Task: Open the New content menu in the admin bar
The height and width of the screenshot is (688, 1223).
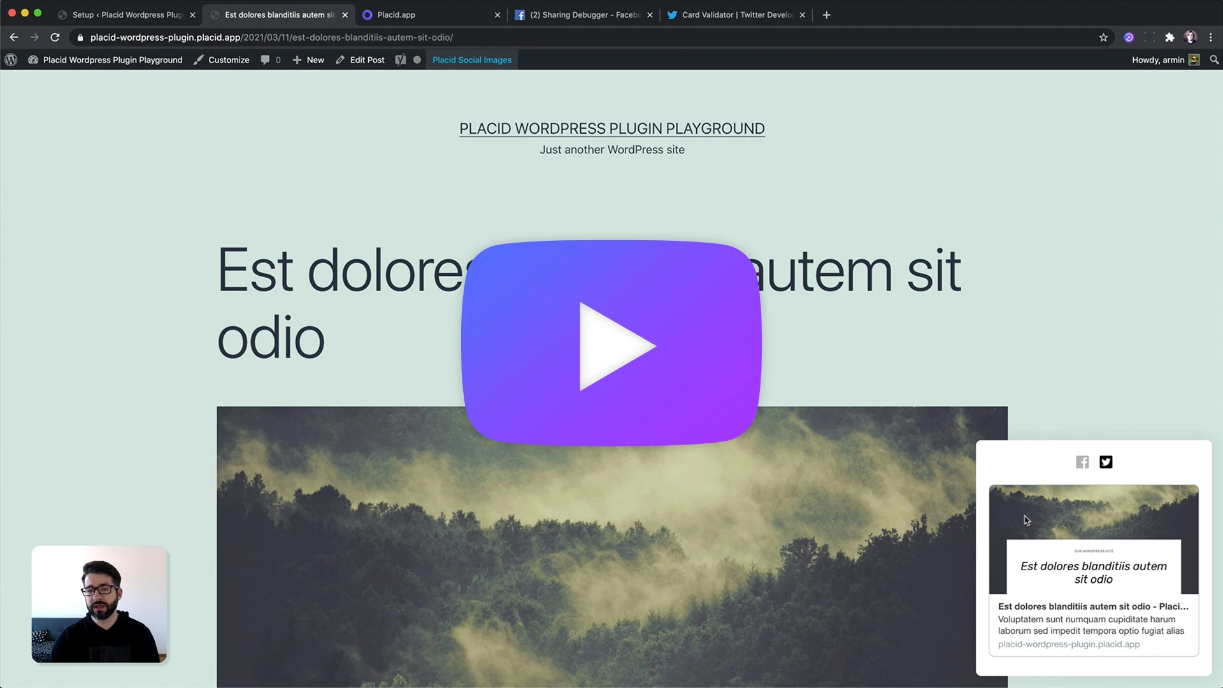Action: [308, 60]
